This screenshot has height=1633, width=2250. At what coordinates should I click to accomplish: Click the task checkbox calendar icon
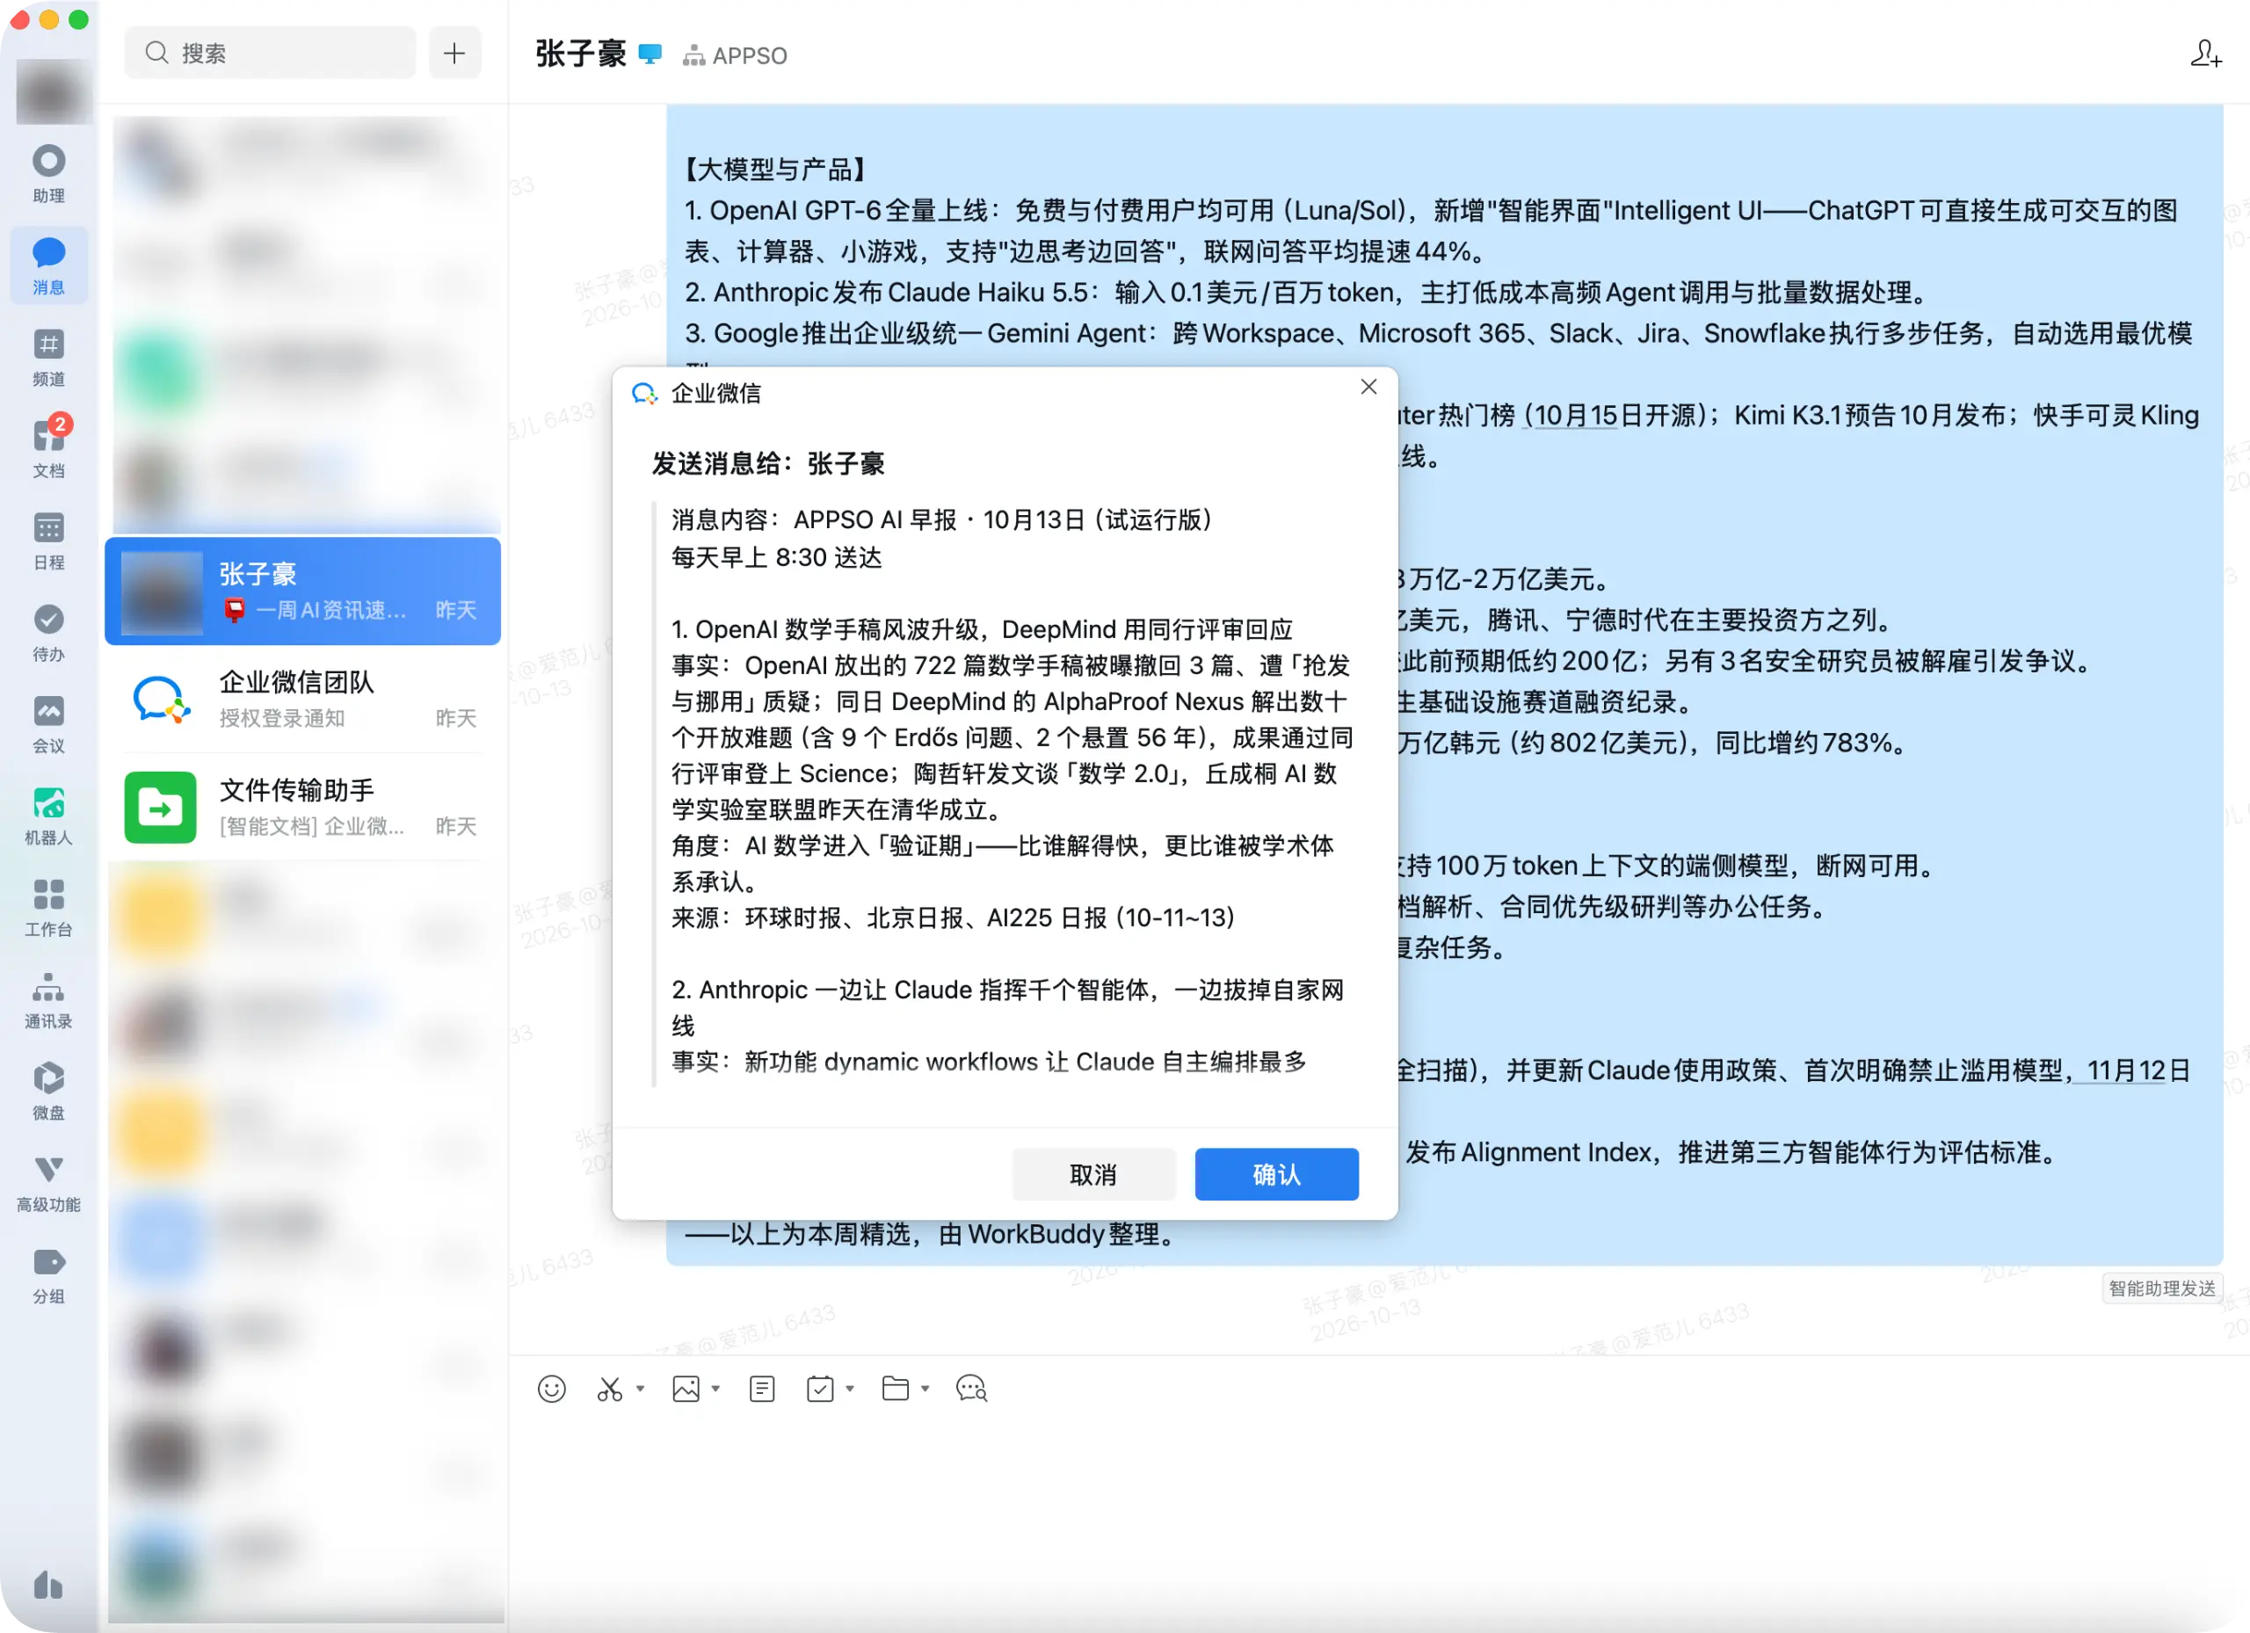tap(819, 1388)
